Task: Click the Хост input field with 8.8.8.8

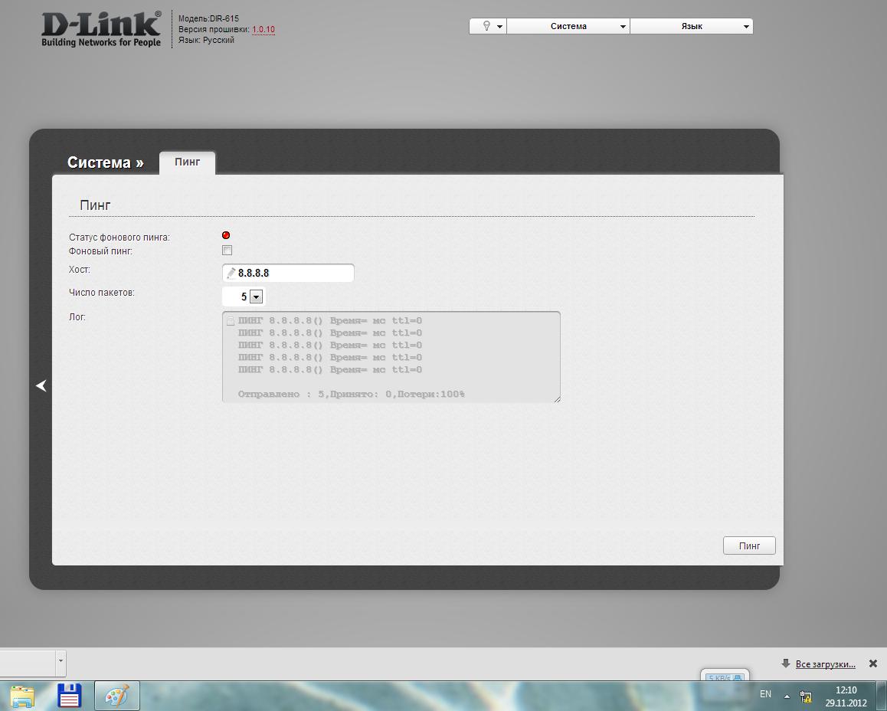Action: click(293, 273)
